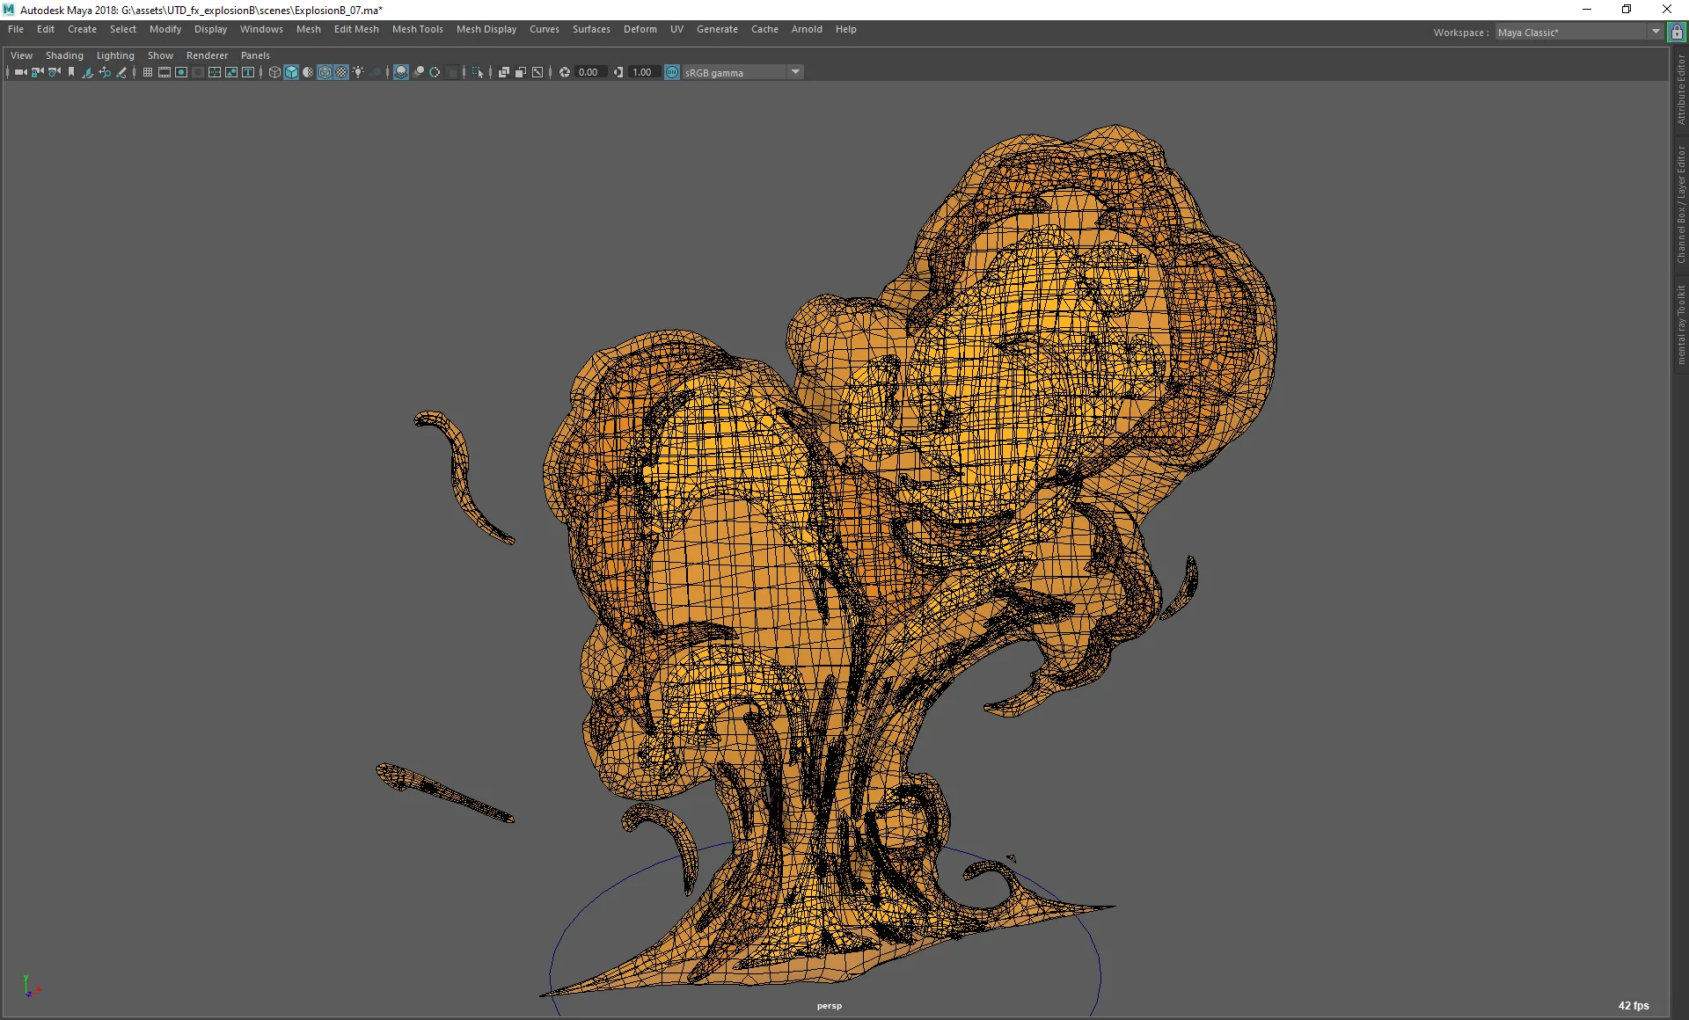The height and width of the screenshot is (1020, 1689).
Task: Toggle the Field Chart display
Action: (215, 72)
